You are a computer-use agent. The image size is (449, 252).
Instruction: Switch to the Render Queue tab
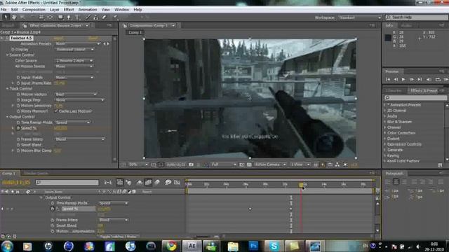click(x=36, y=173)
